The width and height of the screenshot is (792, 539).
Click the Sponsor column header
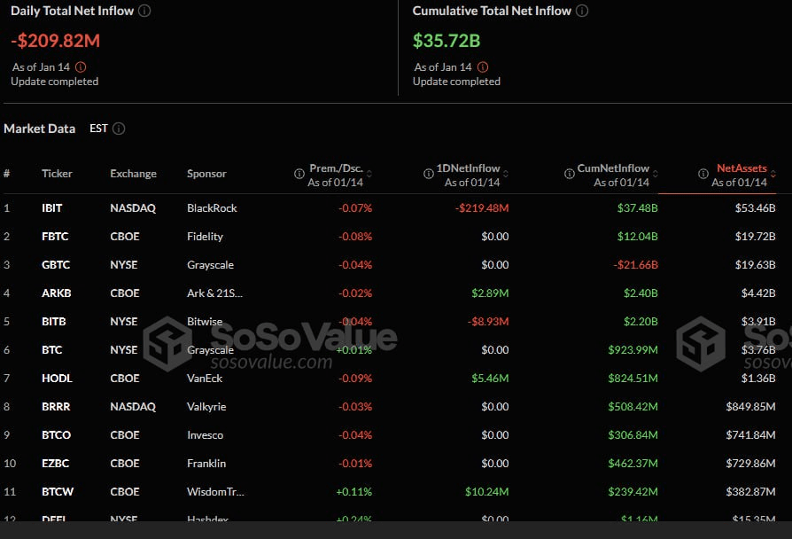[x=206, y=174]
